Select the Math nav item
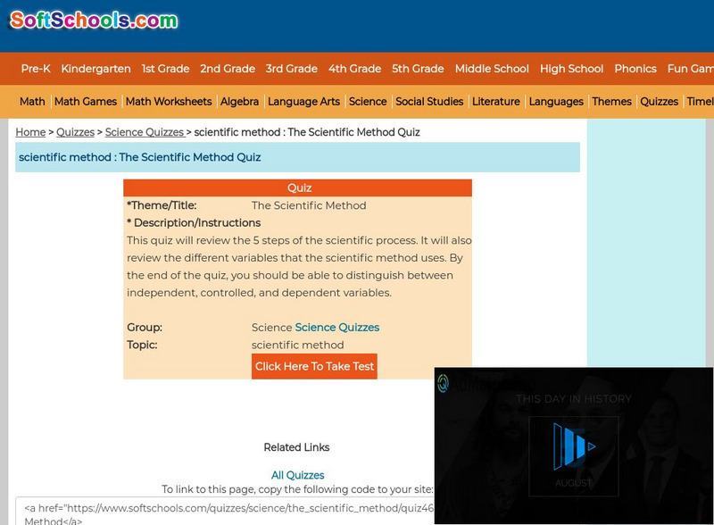Image resolution: width=714 pixels, height=525 pixels. coord(30,102)
